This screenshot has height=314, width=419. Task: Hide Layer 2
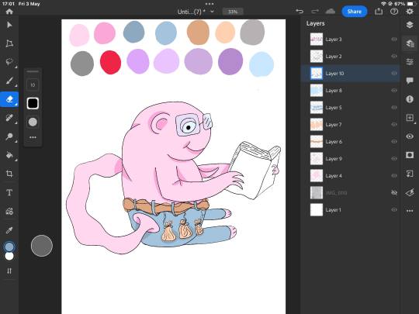pyautogui.click(x=394, y=57)
